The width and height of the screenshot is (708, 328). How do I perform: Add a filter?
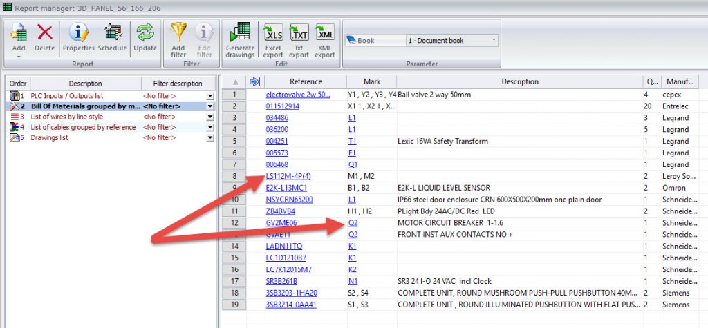point(178,41)
